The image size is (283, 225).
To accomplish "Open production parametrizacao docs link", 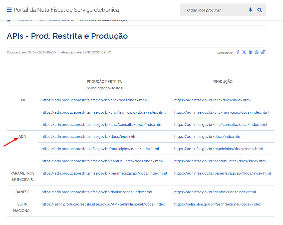I will pyautogui.click(x=222, y=173).
